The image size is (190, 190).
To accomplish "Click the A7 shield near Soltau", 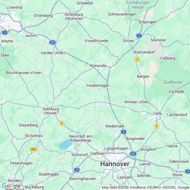I will click(139, 36).
